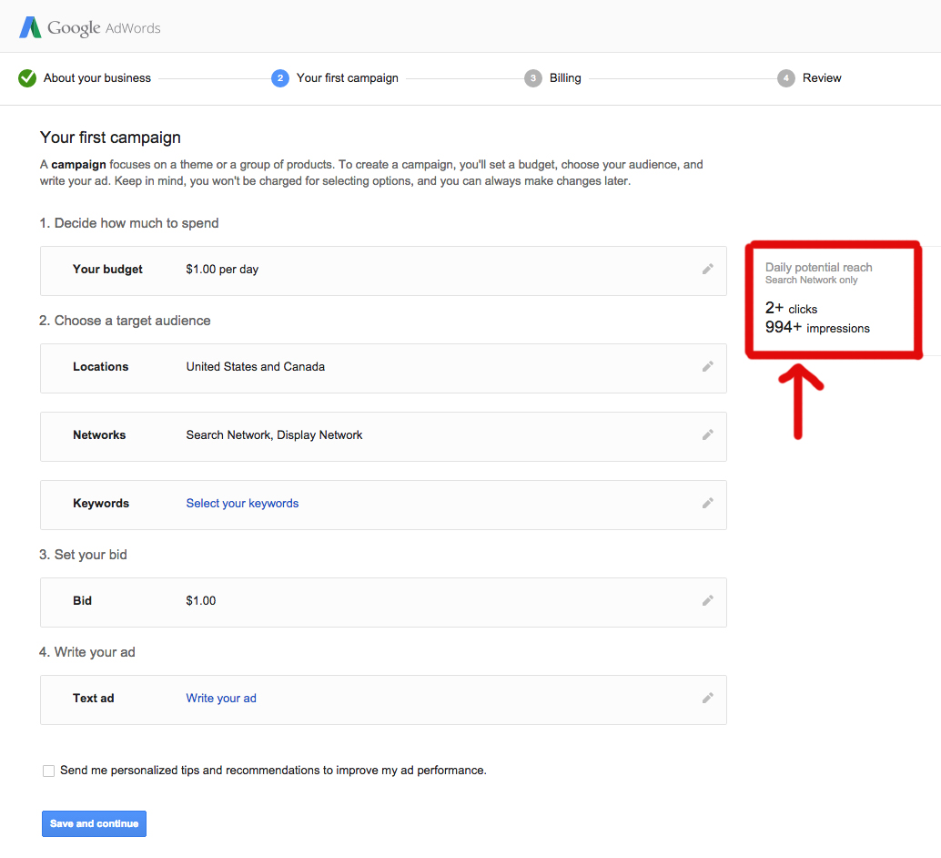Follow the Write your ad link
This screenshot has height=858, width=941.
coord(221,698)
